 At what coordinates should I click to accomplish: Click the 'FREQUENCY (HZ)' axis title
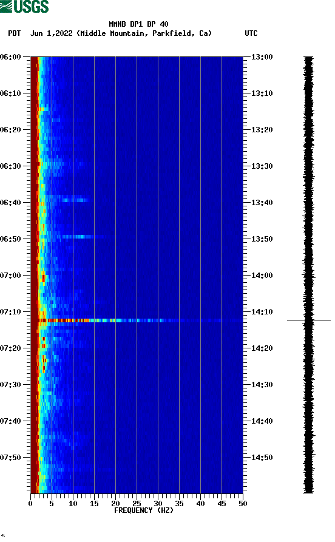144,510
